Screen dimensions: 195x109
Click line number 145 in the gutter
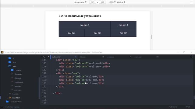point(44,63)
